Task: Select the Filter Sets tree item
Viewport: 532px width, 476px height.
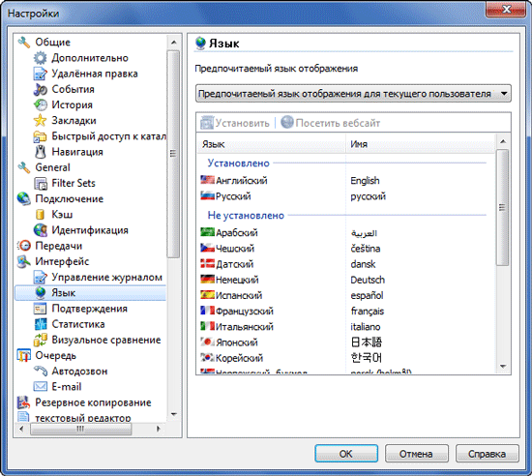Action: coord(74,183)
